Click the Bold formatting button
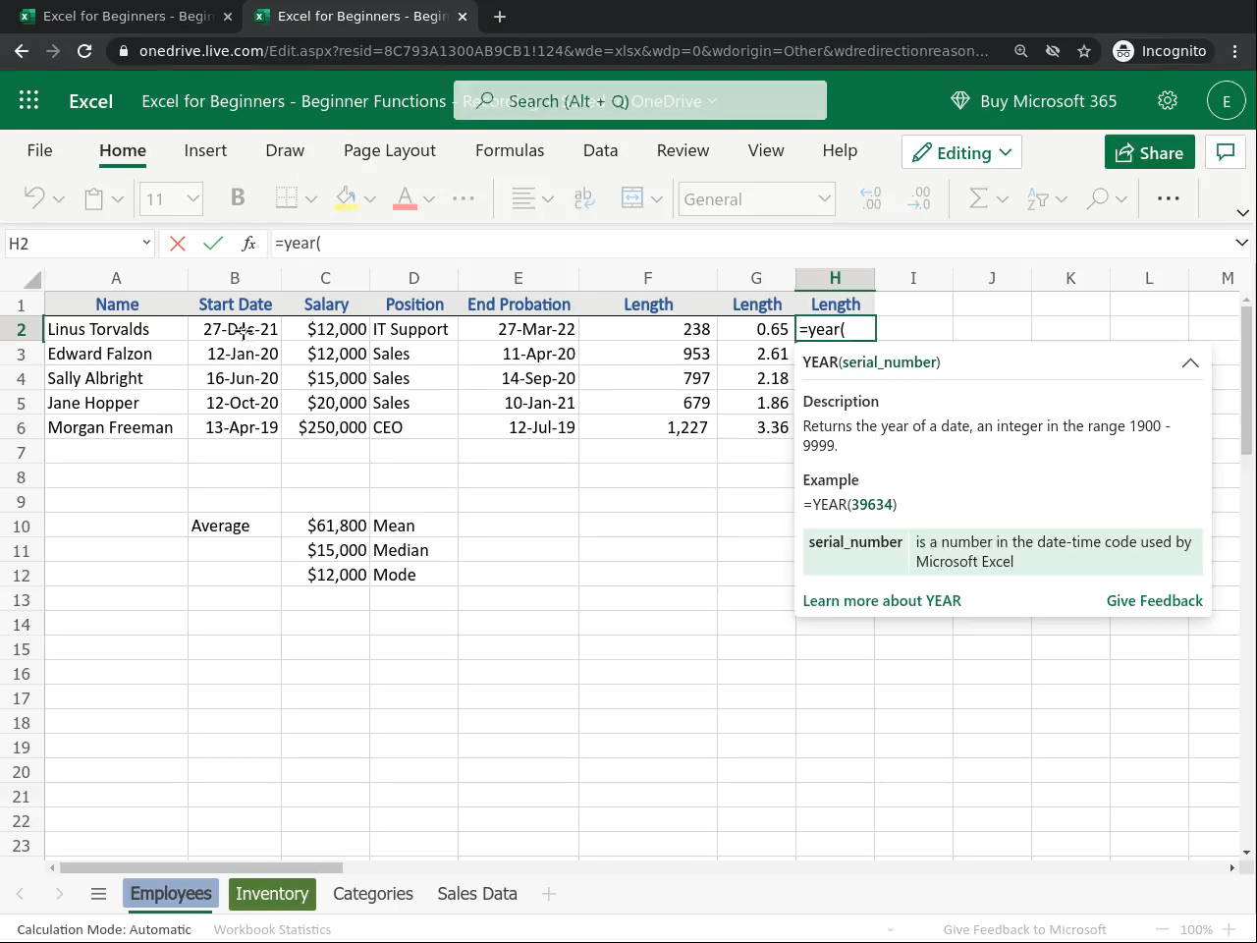The width and height of the screenshot is (1257, 943). (237, 198)
